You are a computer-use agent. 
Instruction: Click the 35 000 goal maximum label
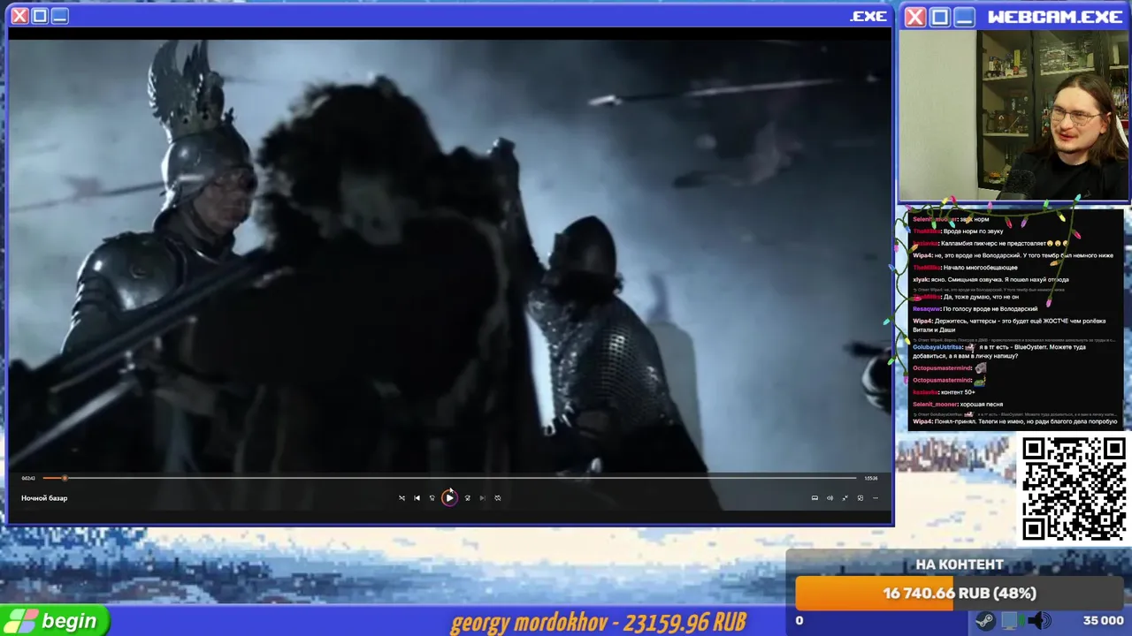(x=1103, y=621)
